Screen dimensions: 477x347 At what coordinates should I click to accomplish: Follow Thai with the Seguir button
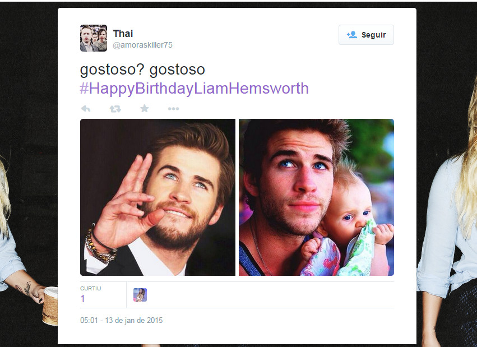click(x=366, y=35)
